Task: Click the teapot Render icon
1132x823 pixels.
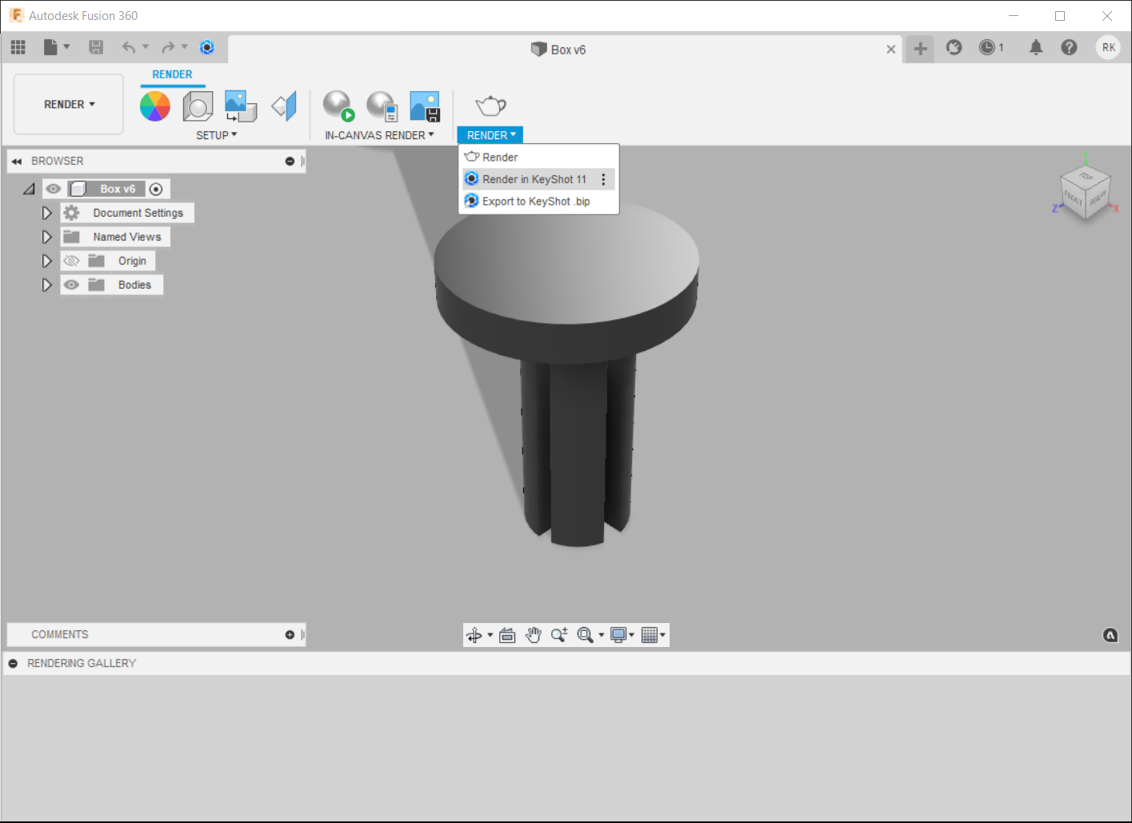Action: tap(490, 106)
